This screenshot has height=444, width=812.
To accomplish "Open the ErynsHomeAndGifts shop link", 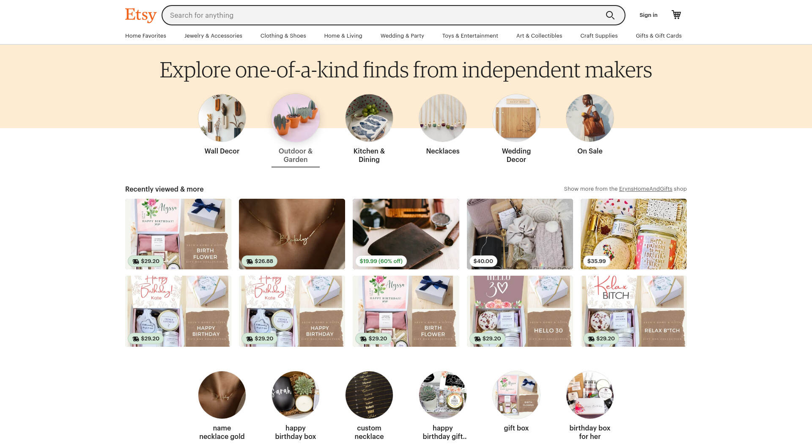I will click(x=645, y=189).
